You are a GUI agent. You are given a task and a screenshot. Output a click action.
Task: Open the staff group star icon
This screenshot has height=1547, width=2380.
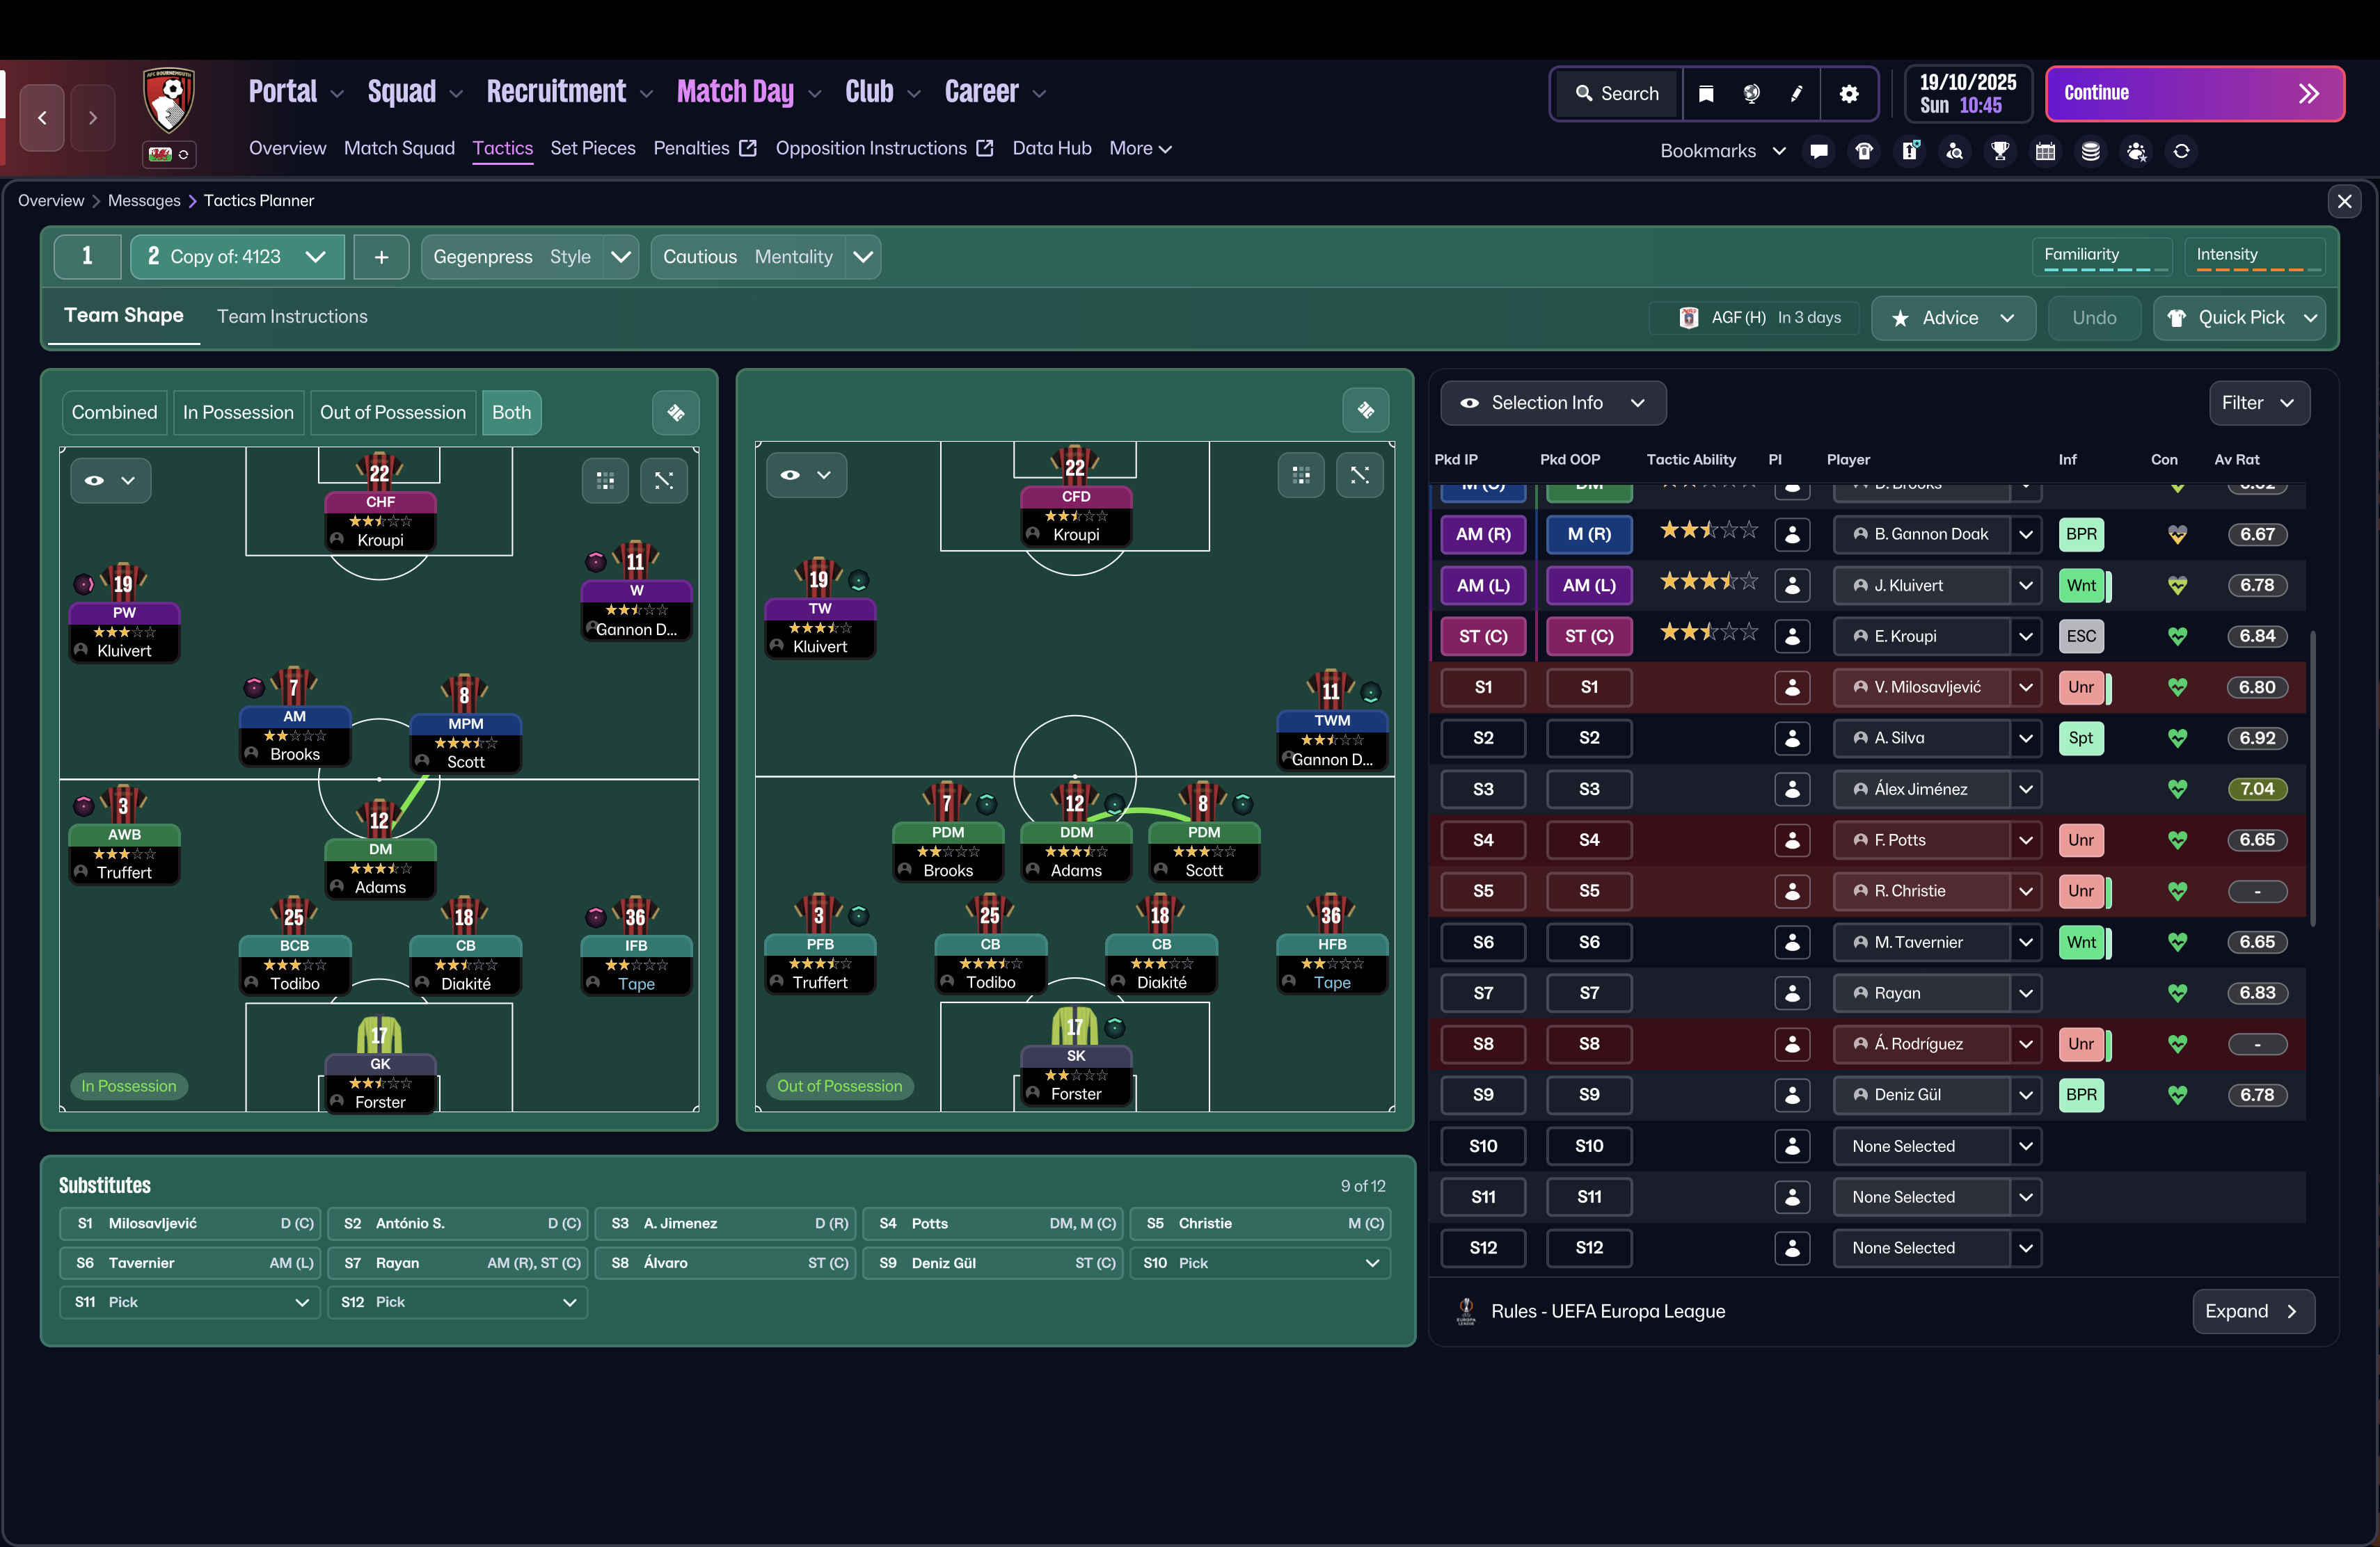(x=2137, y=151)
